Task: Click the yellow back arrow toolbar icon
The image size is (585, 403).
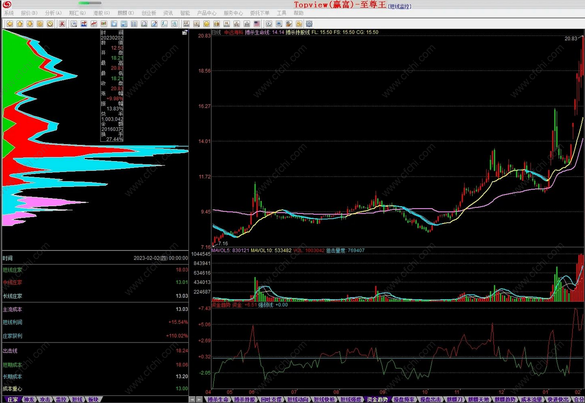Action: tap(10, 23)
